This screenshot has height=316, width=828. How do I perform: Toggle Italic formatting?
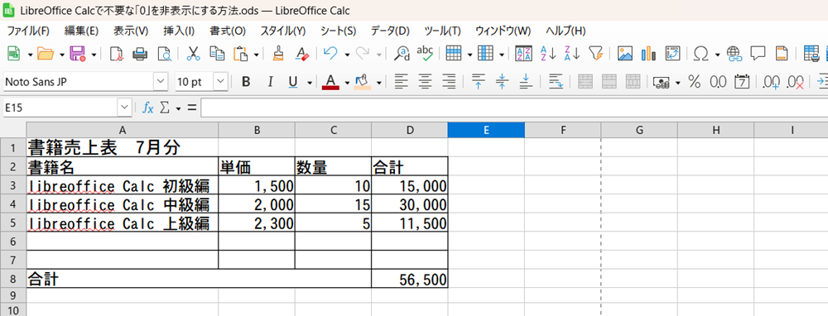pos(270,82)
